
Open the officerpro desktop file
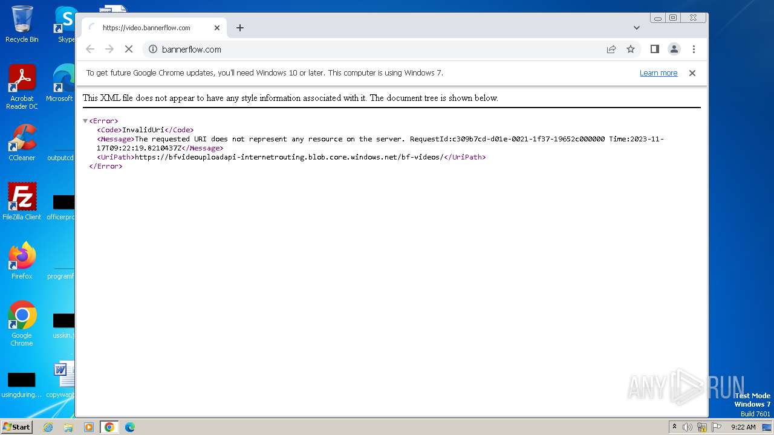point(62,207)
